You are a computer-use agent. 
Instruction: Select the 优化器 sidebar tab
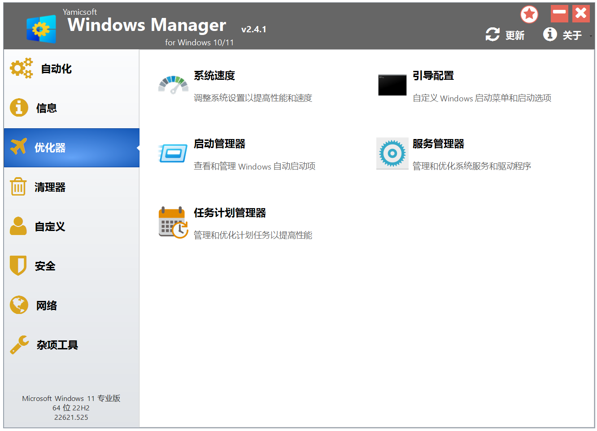tap(72, 148)
